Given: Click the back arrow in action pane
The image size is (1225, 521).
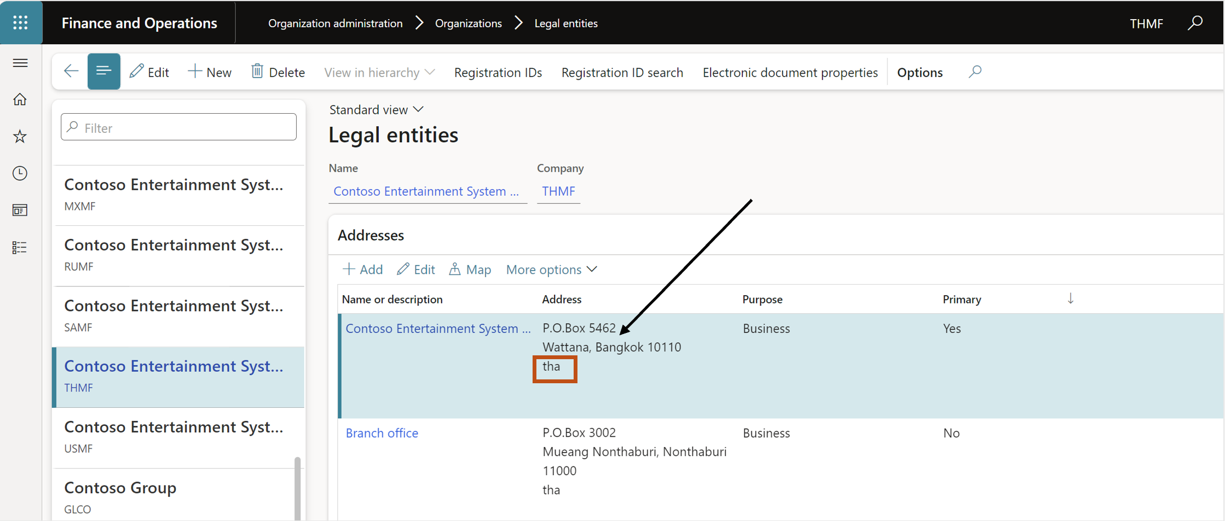Looking at the screenshot, I should [71, 71].
